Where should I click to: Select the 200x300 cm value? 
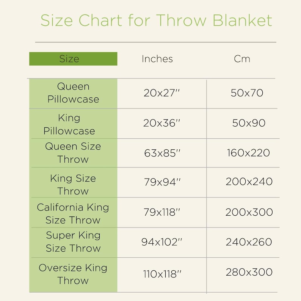pos(249,212)
